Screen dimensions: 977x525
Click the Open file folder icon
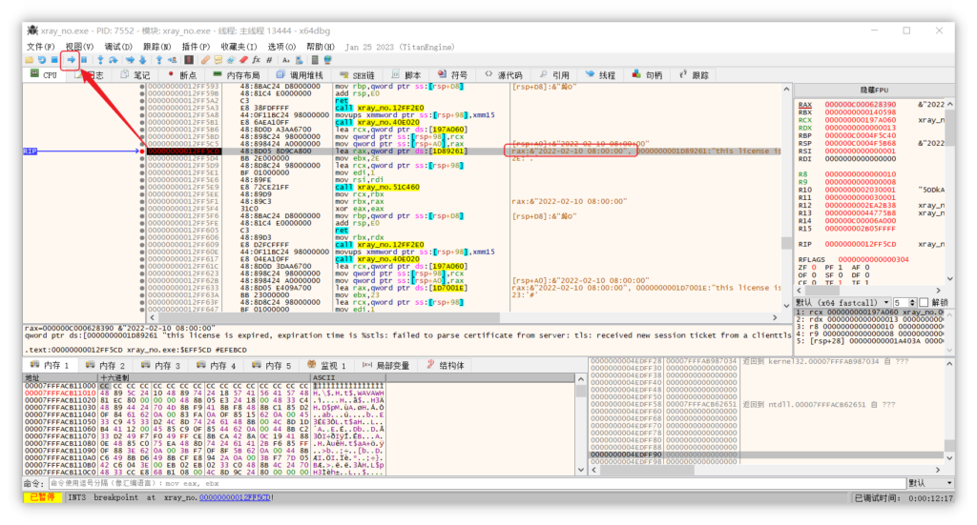coord(30,60)
